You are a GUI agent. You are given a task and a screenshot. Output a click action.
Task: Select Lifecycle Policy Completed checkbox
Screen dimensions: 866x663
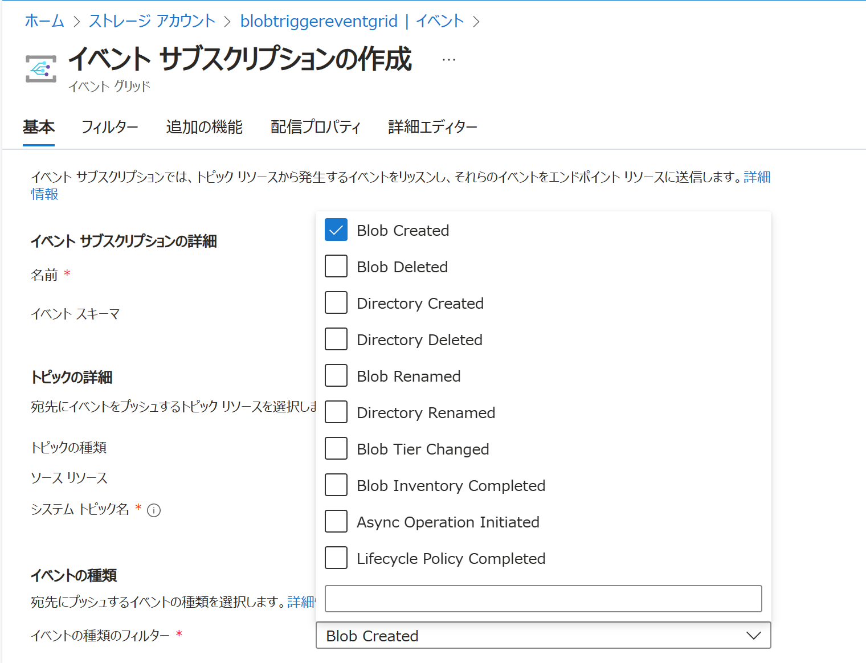(x=336, y=558)
